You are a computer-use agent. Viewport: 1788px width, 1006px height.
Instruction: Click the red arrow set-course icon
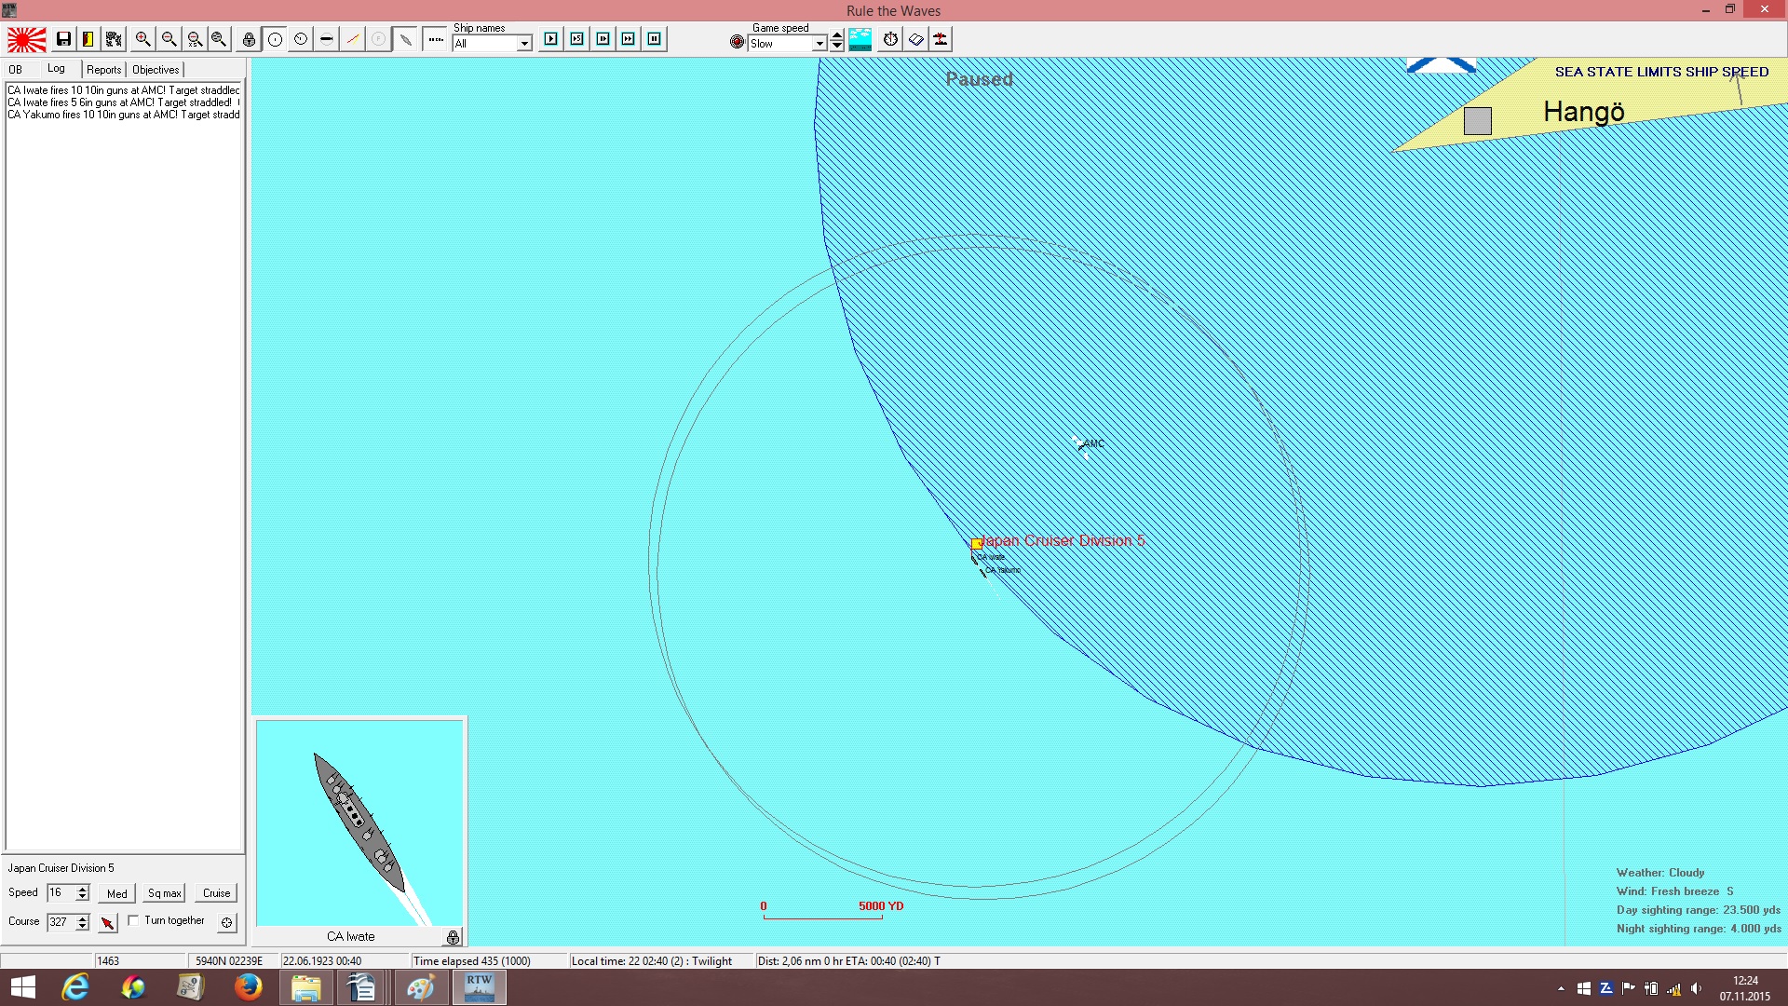tap(108, 922)
